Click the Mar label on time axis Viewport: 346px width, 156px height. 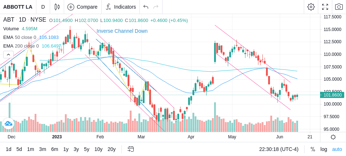(x=141, y=137)
